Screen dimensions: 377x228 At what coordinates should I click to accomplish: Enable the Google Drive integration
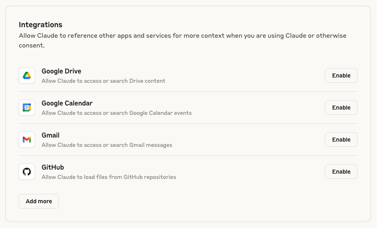point(341,75)
